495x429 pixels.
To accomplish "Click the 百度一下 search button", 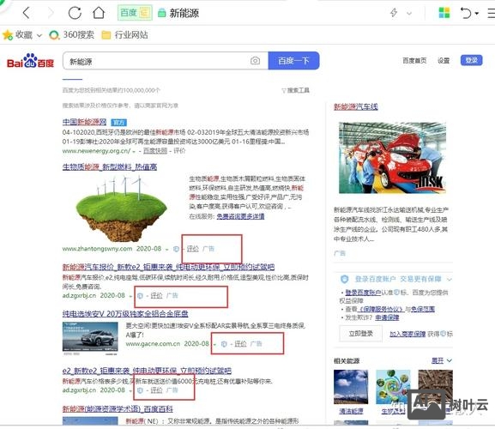I will (293, 61).
